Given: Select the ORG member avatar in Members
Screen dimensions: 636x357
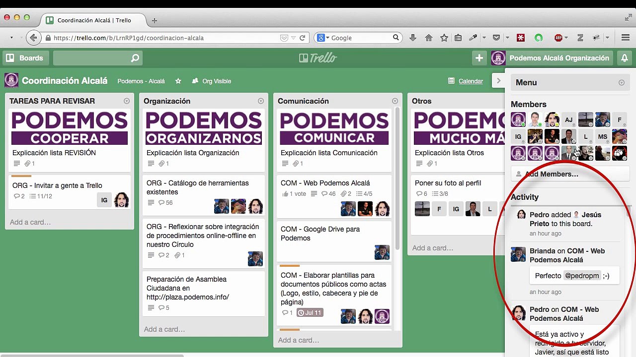Looking at the screenshot, I should (518, 119).
